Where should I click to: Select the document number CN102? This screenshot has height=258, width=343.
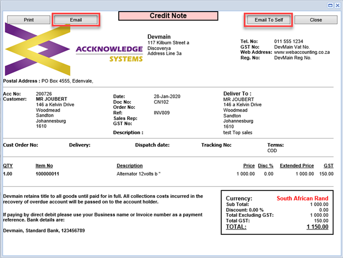click(161, 102)
